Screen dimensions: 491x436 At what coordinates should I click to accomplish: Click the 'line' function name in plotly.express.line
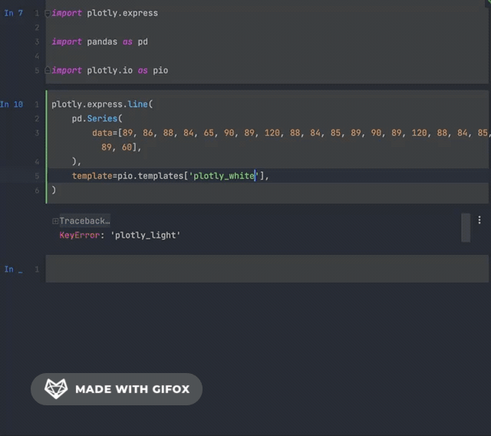[x=138, y=104]
